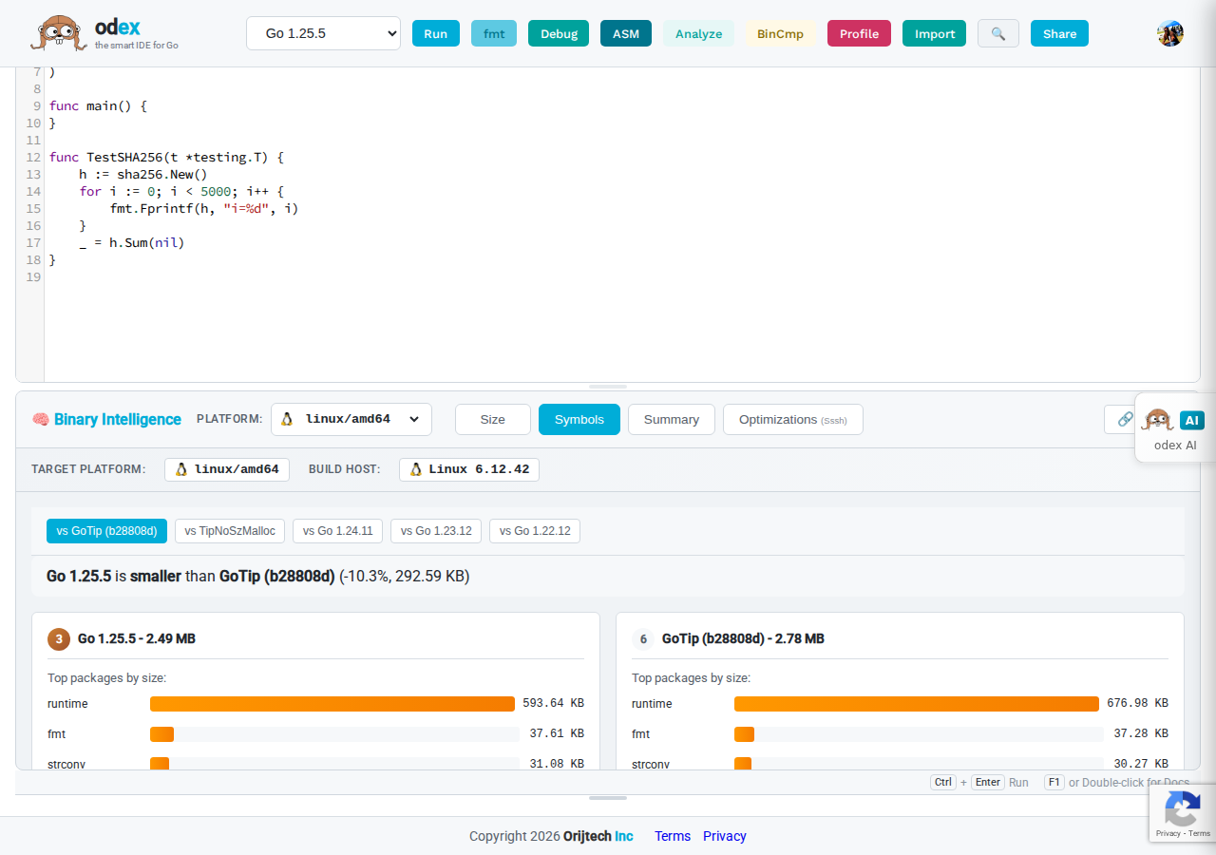Open your user avatar profile picture

[1169, 32]
